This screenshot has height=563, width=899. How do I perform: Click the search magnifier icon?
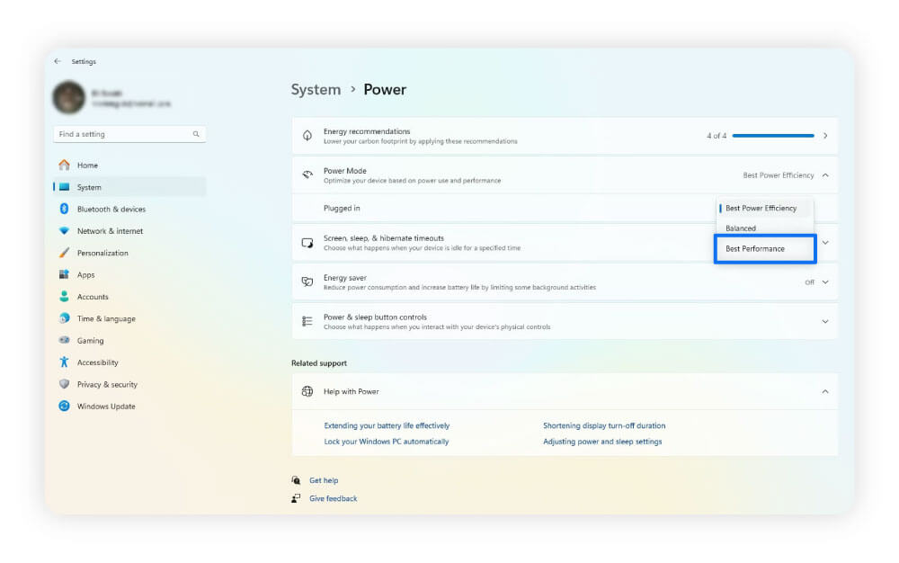196,134
